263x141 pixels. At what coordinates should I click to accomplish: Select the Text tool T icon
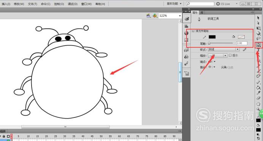coord(258,50)
